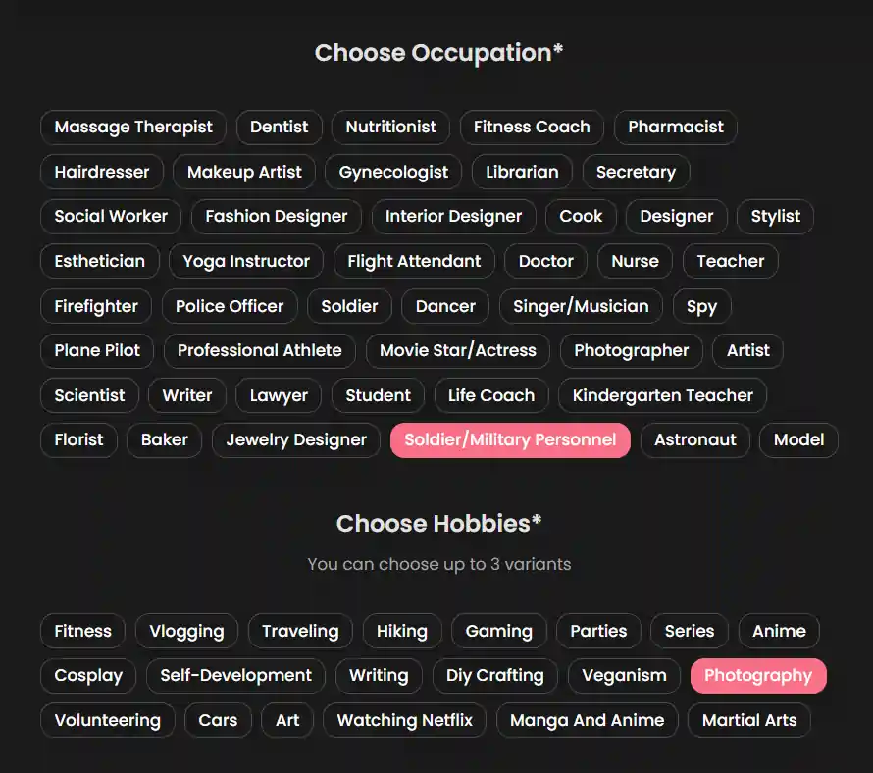Screen dimensions: 873x773
Task: Choose the Kindergarten Teacher occupation
Action: click(x=662, y=395)
